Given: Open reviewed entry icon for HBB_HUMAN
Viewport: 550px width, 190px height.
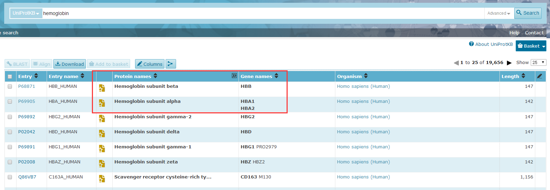Looking at the screenshot, I should pos(102,88).
